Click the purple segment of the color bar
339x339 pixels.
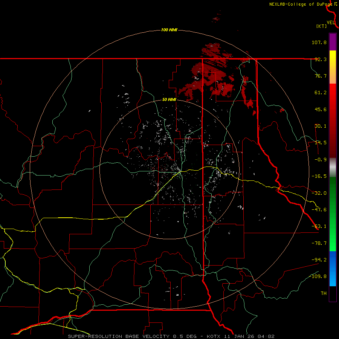click(x=333, y=42)
